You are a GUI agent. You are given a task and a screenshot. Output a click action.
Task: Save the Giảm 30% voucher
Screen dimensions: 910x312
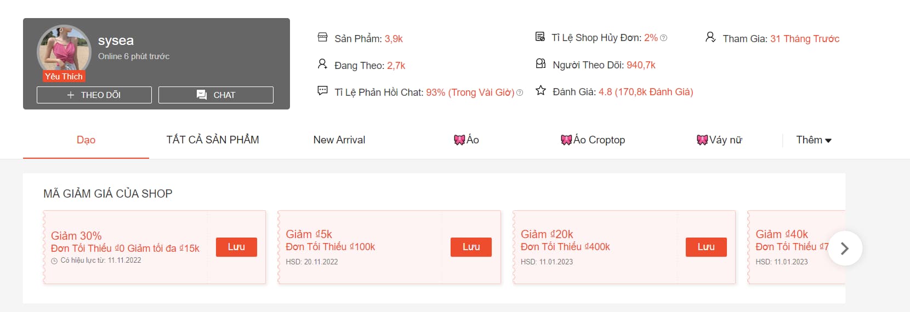(236, 247)
